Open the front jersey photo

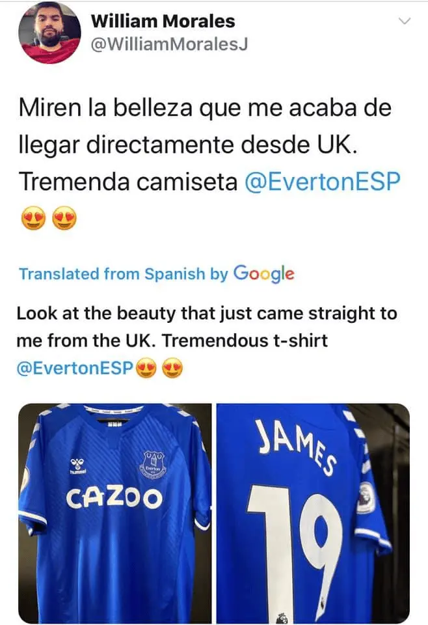(114, 513)
